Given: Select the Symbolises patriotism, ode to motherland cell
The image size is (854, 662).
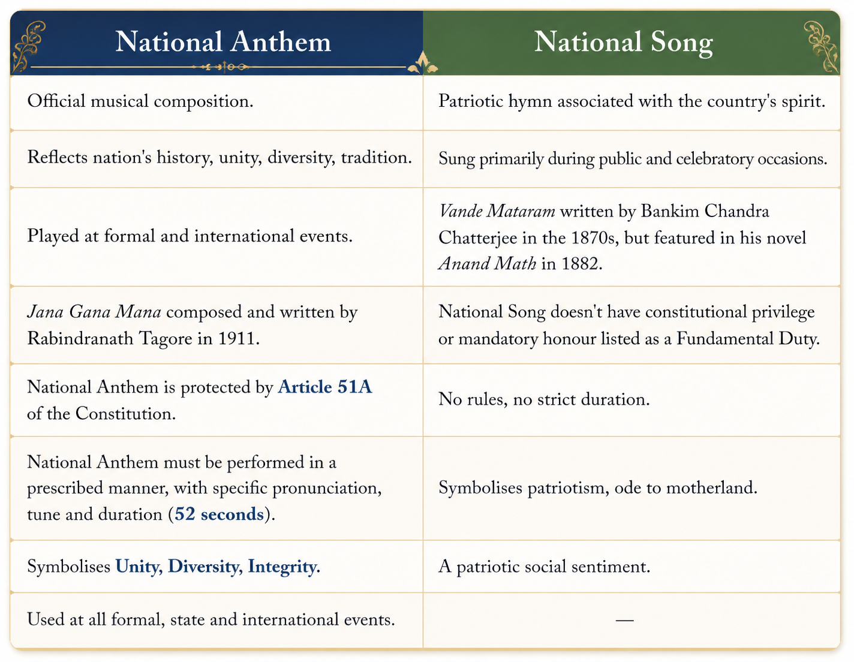Looking at the screenshot, I should [632, 488].
